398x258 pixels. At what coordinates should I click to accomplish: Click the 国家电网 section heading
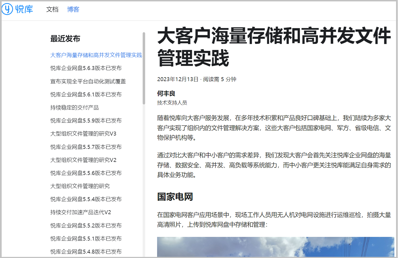(175, 197)
